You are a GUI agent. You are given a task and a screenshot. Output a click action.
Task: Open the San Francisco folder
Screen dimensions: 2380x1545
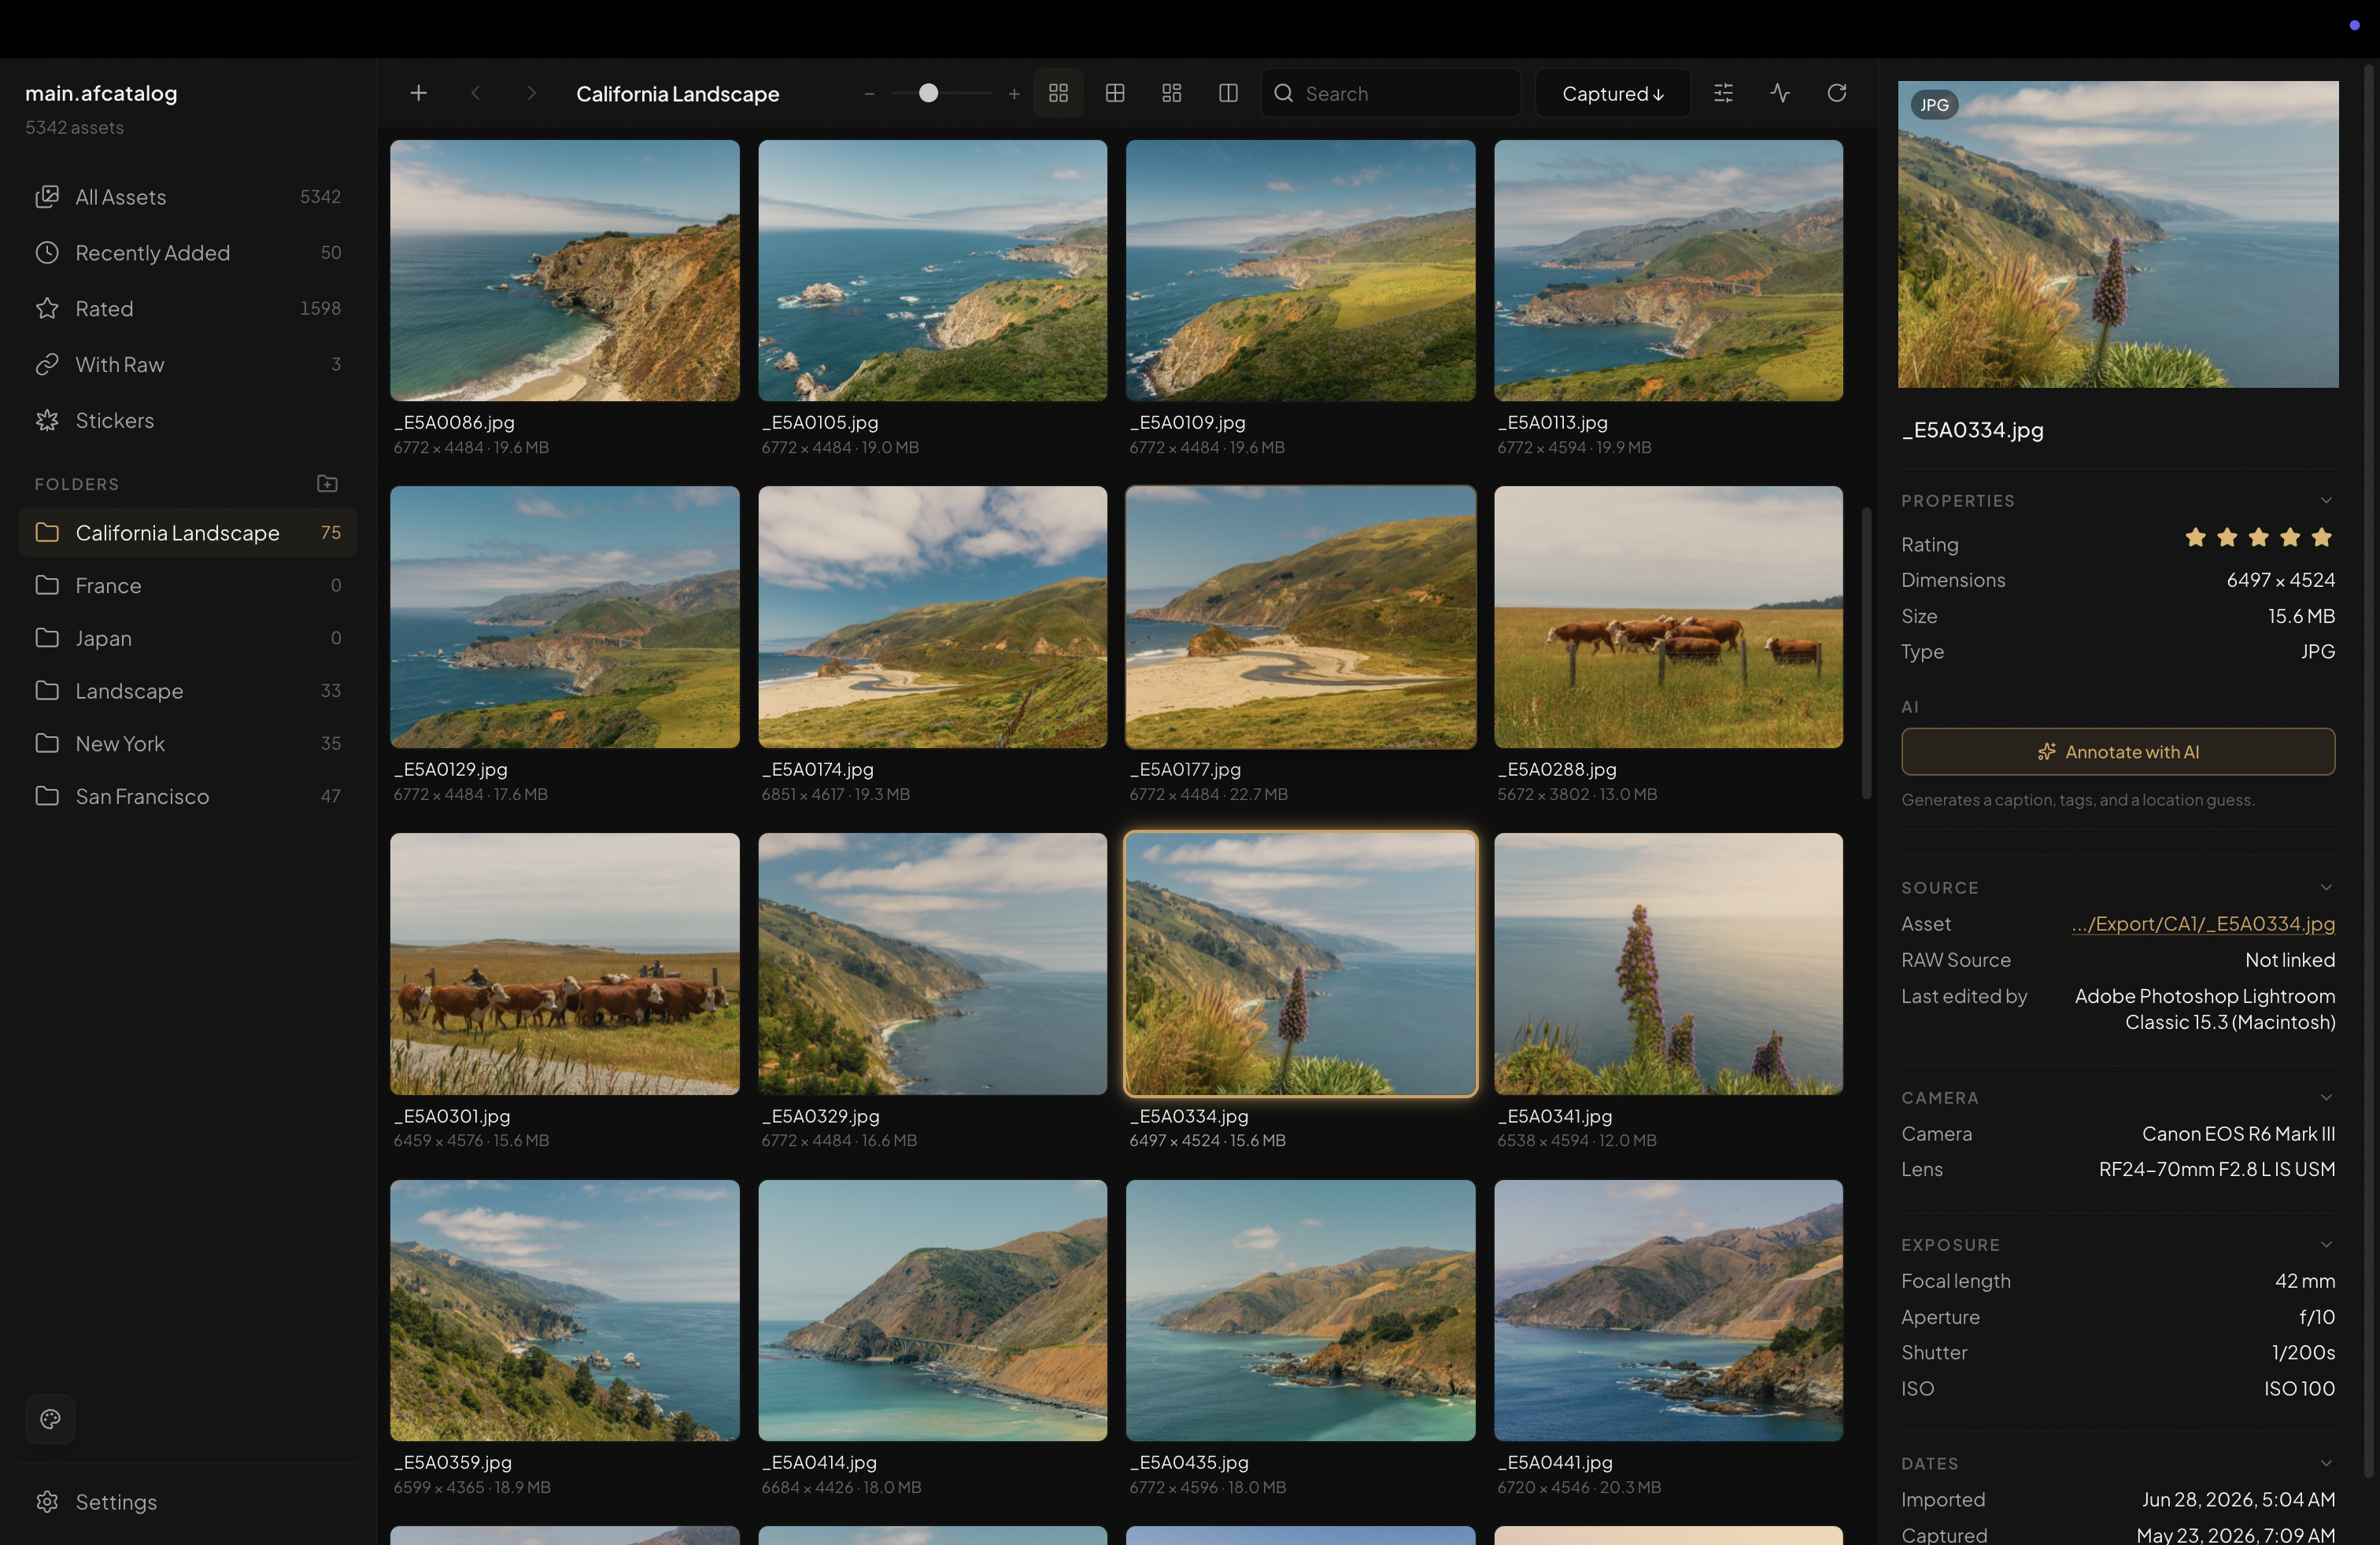pos(188,796)
